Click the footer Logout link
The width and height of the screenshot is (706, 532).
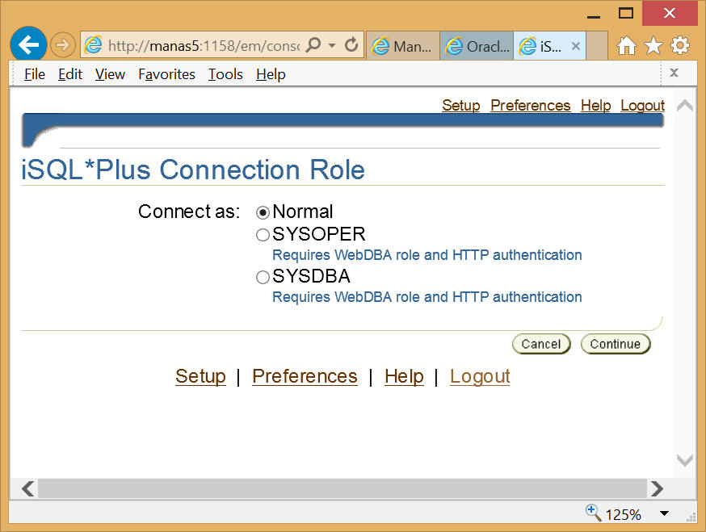tap(480, 376)
